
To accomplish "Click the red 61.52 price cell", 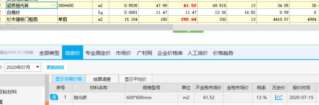I will click(x=183, y=6).
